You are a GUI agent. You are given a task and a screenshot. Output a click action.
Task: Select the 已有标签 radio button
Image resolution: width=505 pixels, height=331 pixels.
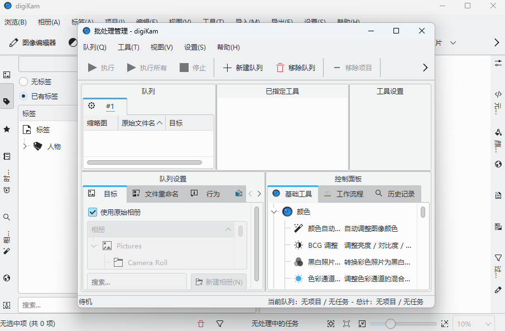pos(23,96)
